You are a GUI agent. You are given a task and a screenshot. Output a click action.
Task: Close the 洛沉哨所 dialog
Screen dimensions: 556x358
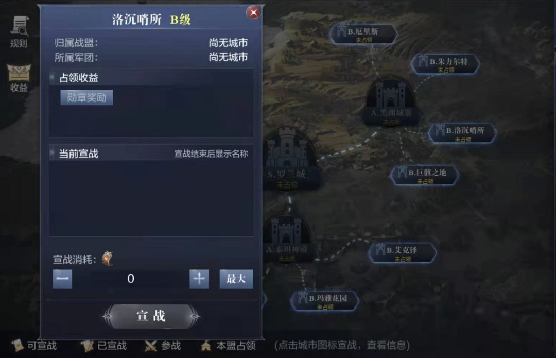[253, 13]
